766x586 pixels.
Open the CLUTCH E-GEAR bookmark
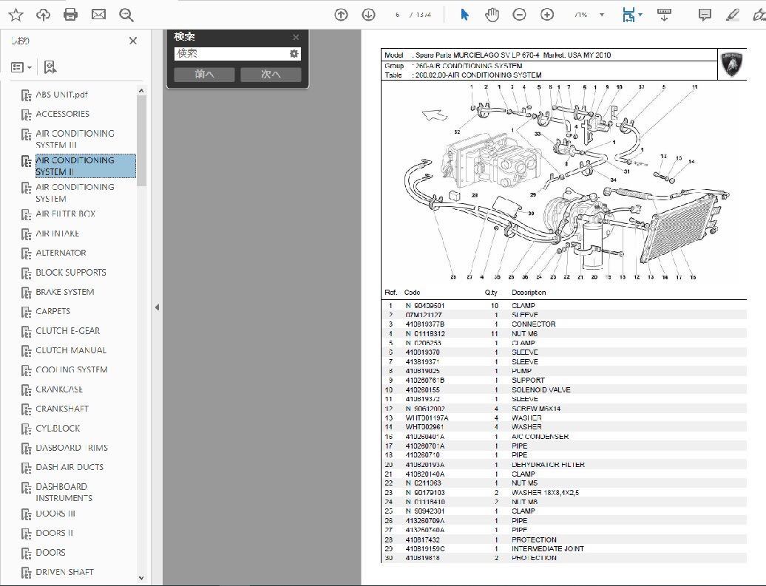(x=68, y=331)
